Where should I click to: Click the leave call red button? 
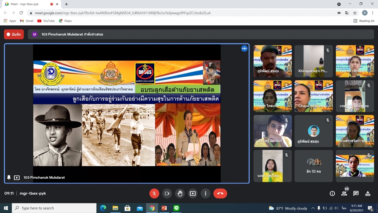[x=220, y=193]
